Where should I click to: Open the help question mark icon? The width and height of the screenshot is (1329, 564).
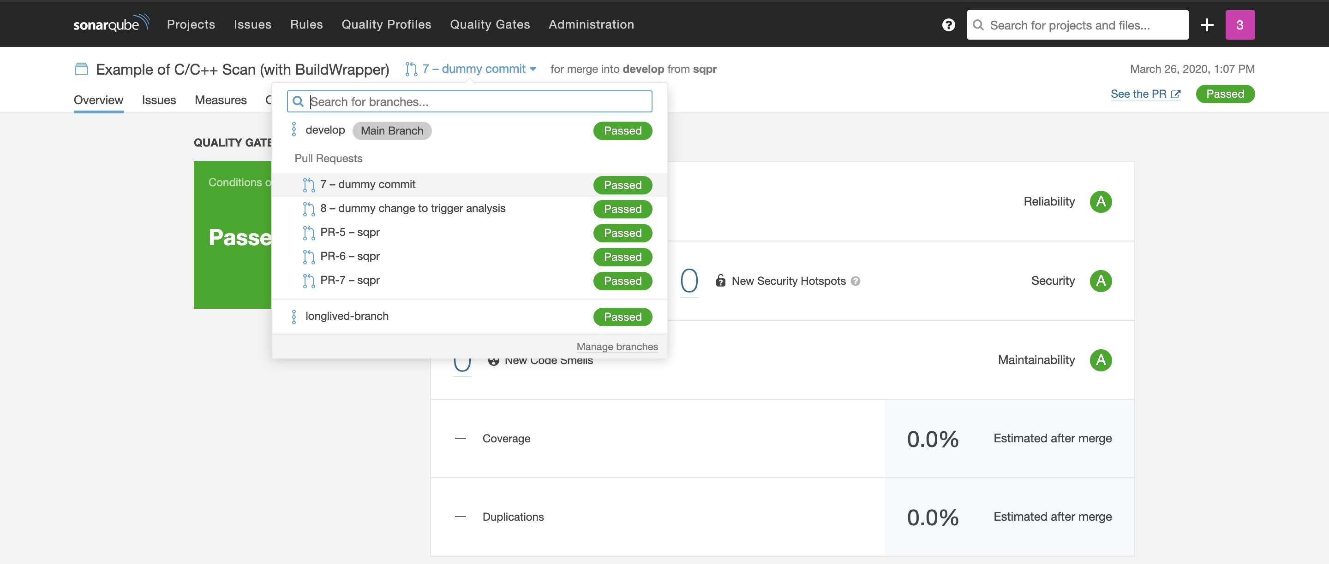pyautogui.click(x=948, y=25)
